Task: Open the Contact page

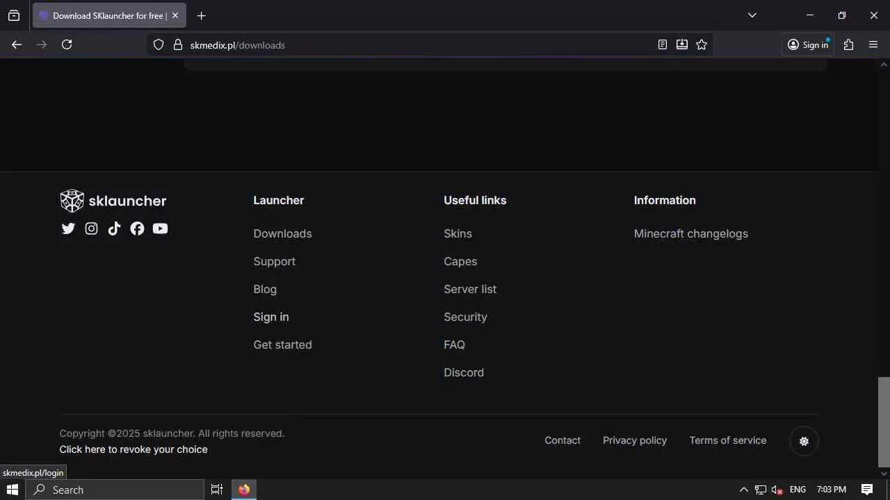Action: [x=563, y=440]
